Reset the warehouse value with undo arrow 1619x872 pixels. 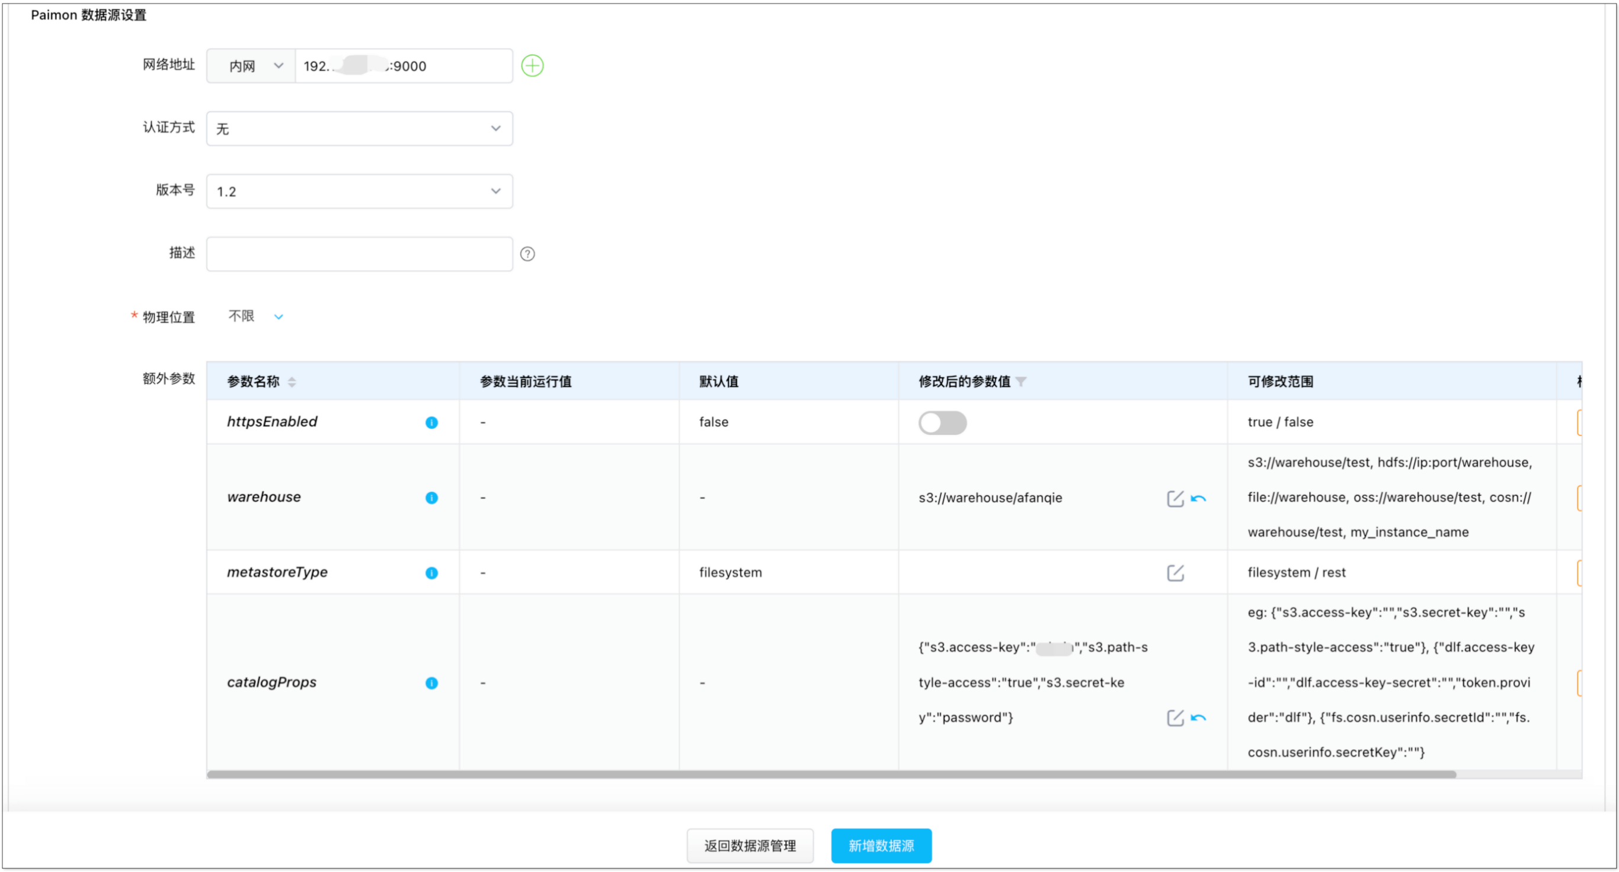[x=1198, y=499]
